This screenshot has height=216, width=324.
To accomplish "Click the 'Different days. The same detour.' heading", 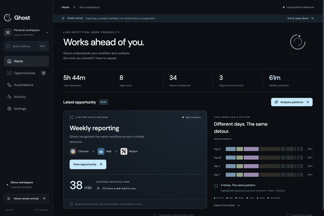I will click(240, 128).
